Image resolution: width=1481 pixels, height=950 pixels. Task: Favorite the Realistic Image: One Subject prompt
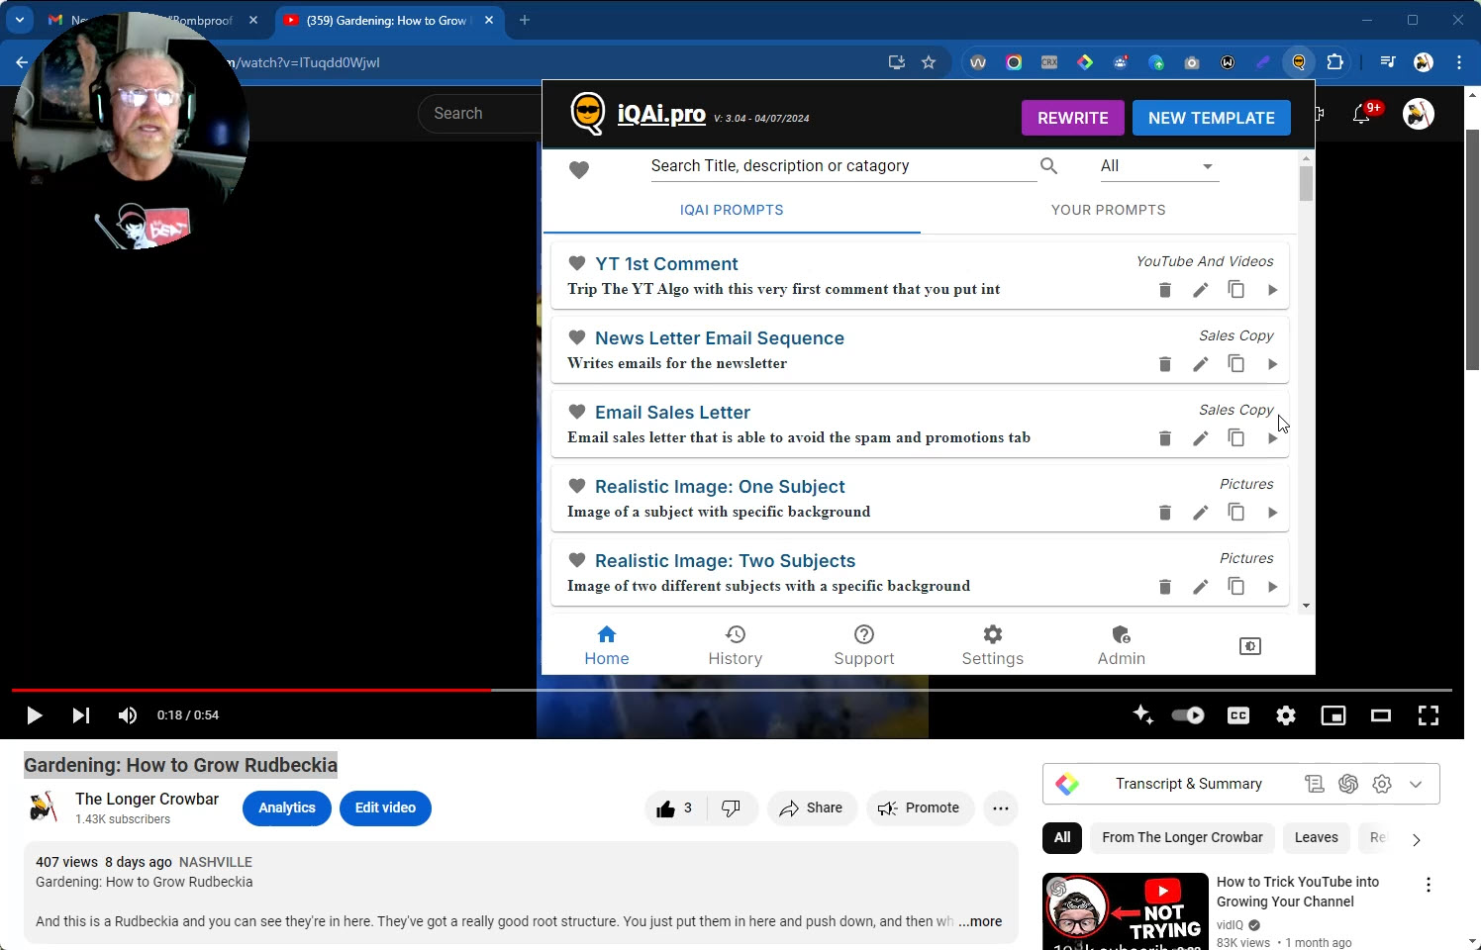[x=577, y=486]
